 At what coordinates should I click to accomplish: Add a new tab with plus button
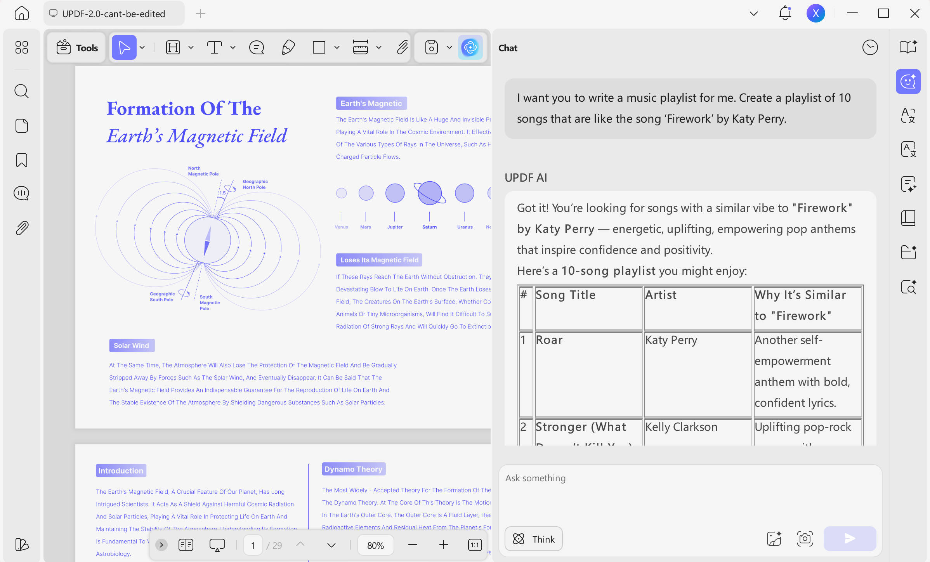click(201, 14)
